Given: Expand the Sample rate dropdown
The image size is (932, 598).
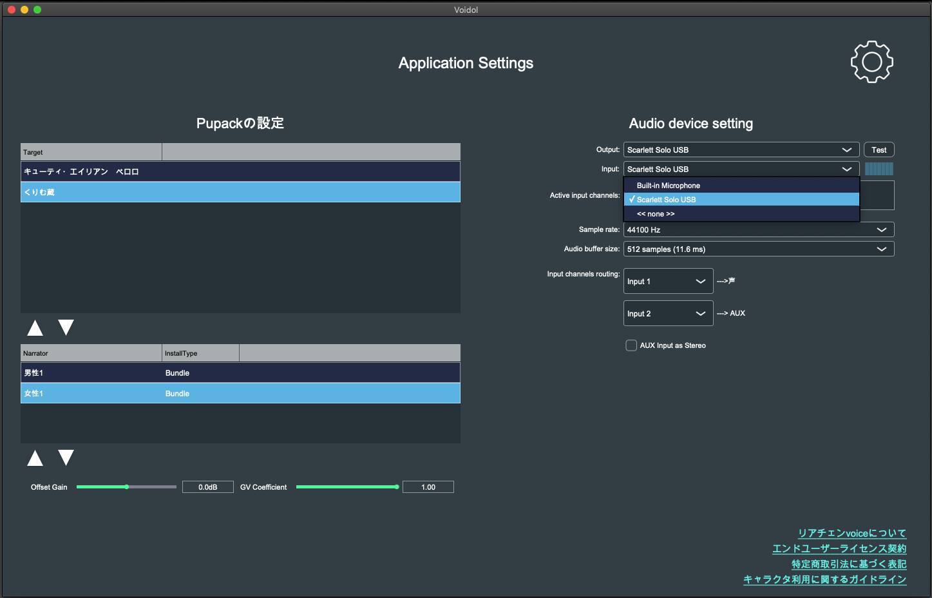Looking at the screenshot, I should tap(758, 229).
